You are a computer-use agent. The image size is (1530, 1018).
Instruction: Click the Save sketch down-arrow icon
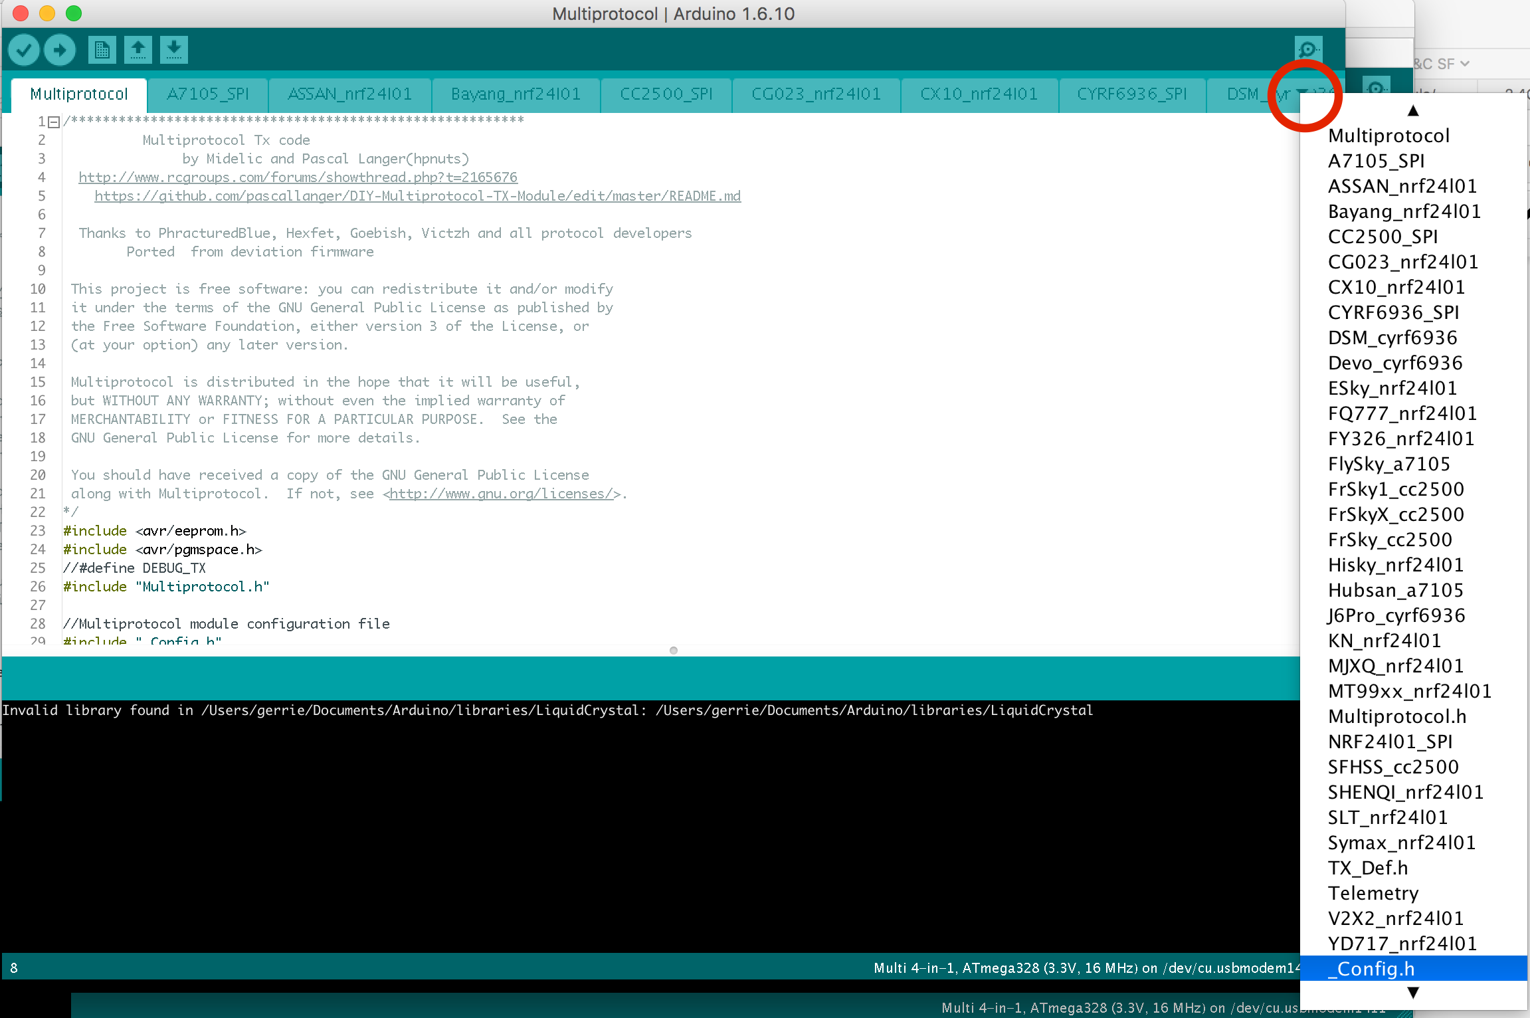(174, 50)
